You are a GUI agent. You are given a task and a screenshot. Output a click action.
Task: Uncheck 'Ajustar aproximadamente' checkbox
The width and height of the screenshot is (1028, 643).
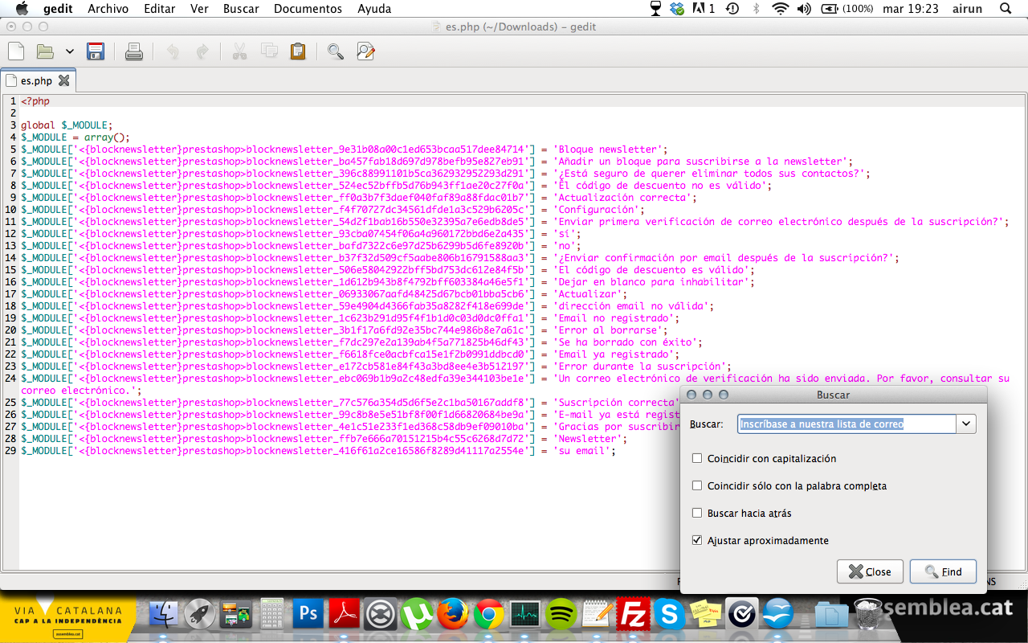coord(697,540)
